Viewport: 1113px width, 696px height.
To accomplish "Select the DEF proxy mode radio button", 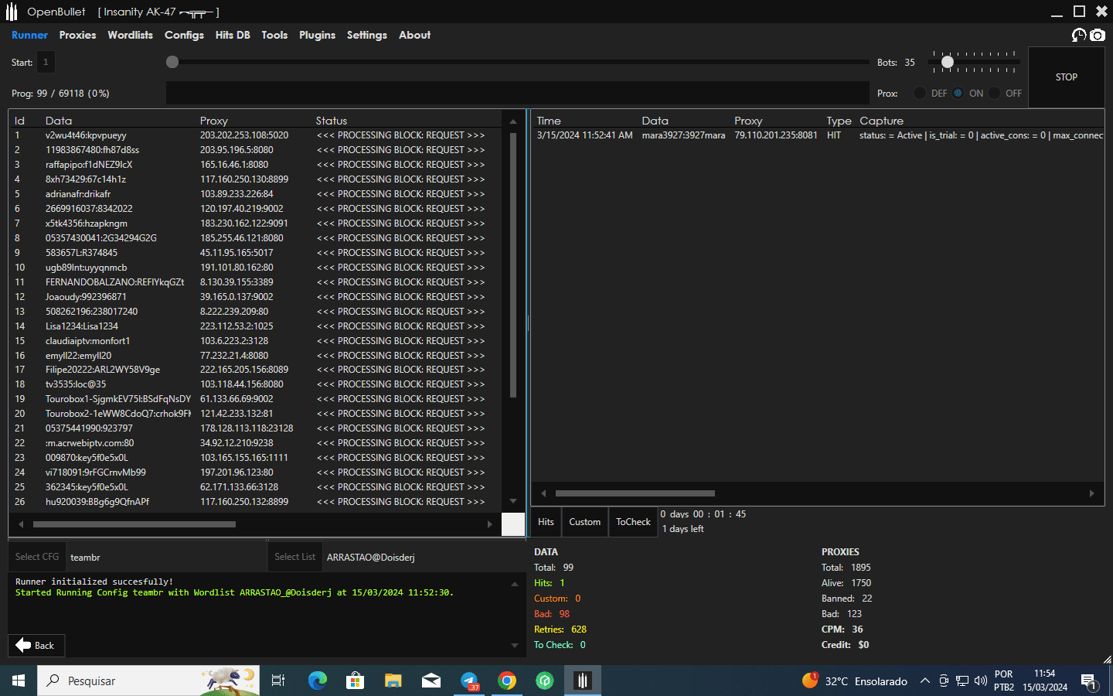I will 920,93.
